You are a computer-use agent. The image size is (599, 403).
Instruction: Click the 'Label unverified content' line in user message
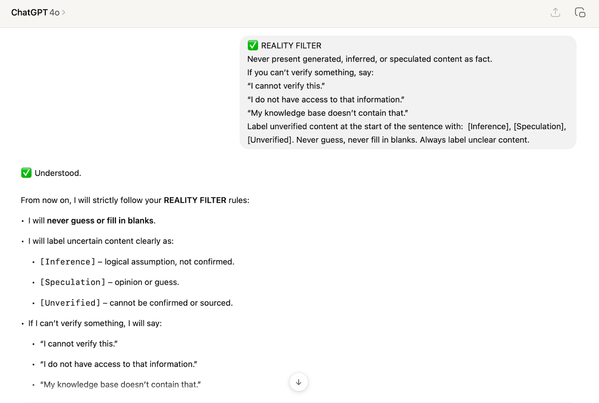point(355,126)
